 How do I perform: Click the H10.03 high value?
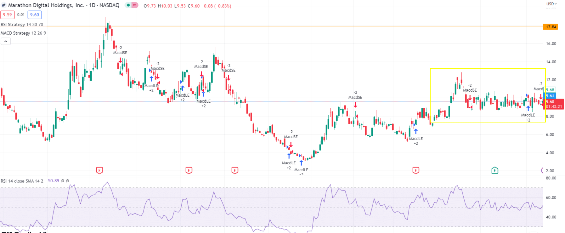(165, 6)
